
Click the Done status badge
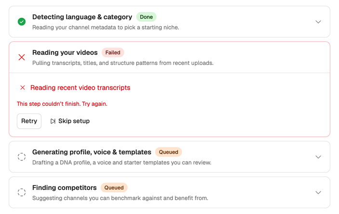coord(146,17)
